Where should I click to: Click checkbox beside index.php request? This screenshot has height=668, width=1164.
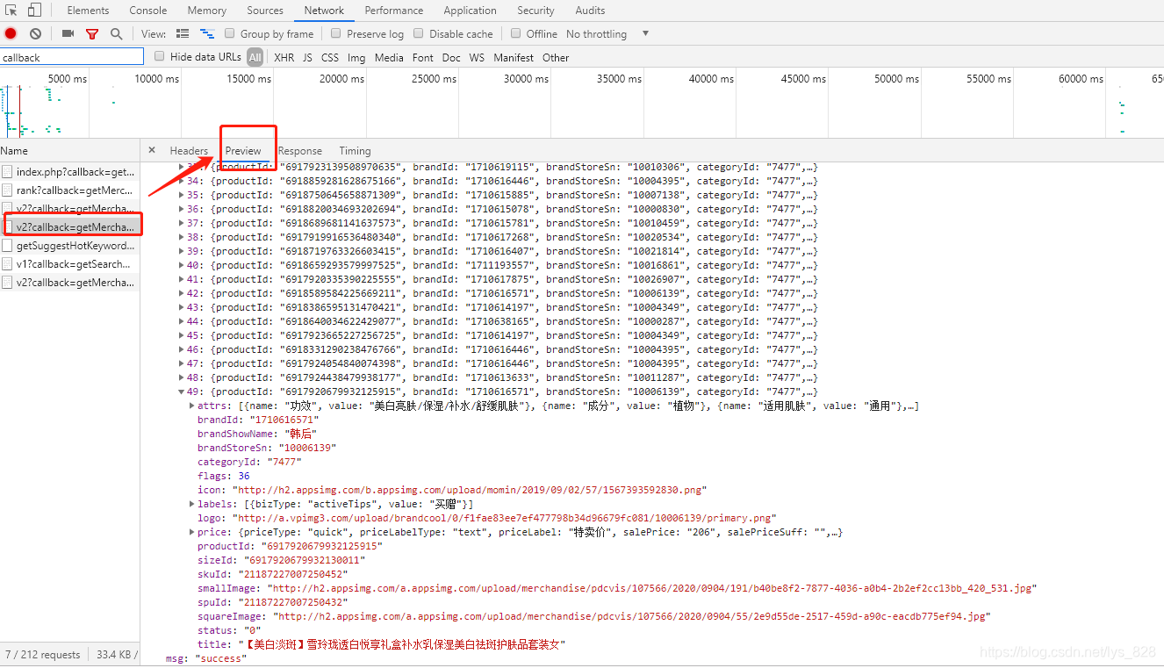7,172
